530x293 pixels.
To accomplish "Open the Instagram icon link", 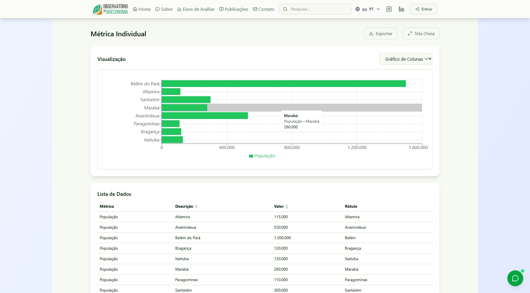I will point(389,9).
